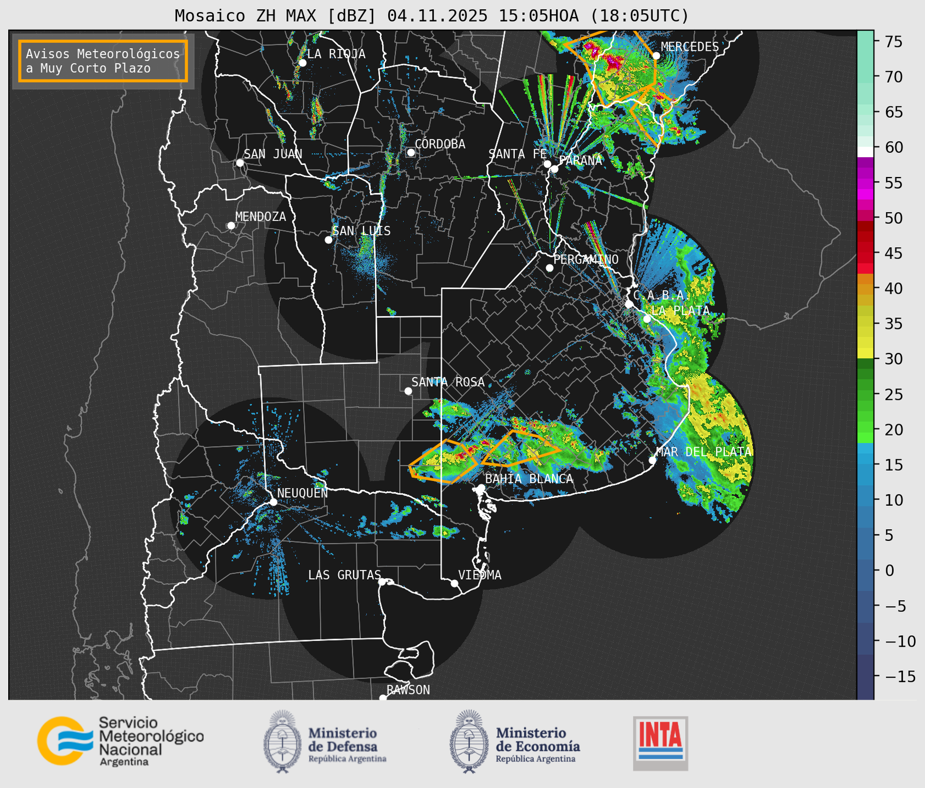Click the Las Grutas city marker dot
The height and width of the screenshot is (788, 925).
coord(382,582)
